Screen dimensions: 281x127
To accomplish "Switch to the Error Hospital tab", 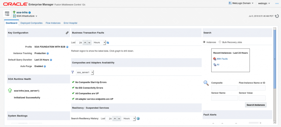I will 71,23.
